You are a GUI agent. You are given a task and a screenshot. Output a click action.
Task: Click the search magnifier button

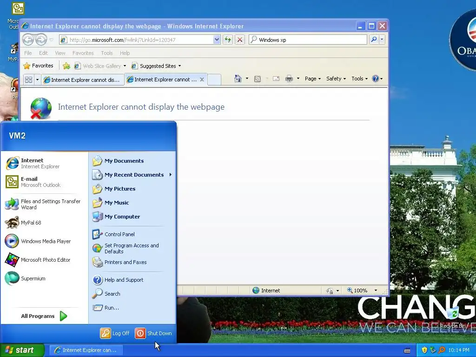(374, 40)
